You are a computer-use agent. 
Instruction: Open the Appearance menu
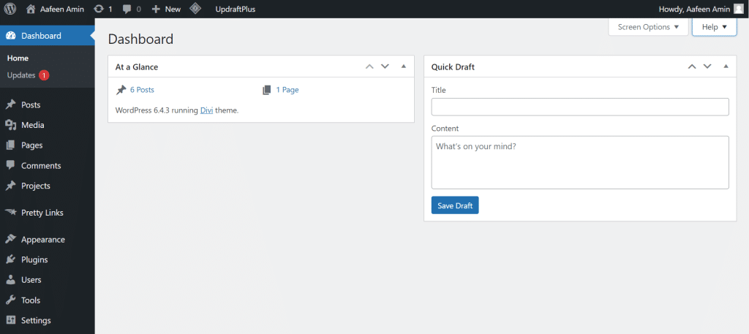42,239
